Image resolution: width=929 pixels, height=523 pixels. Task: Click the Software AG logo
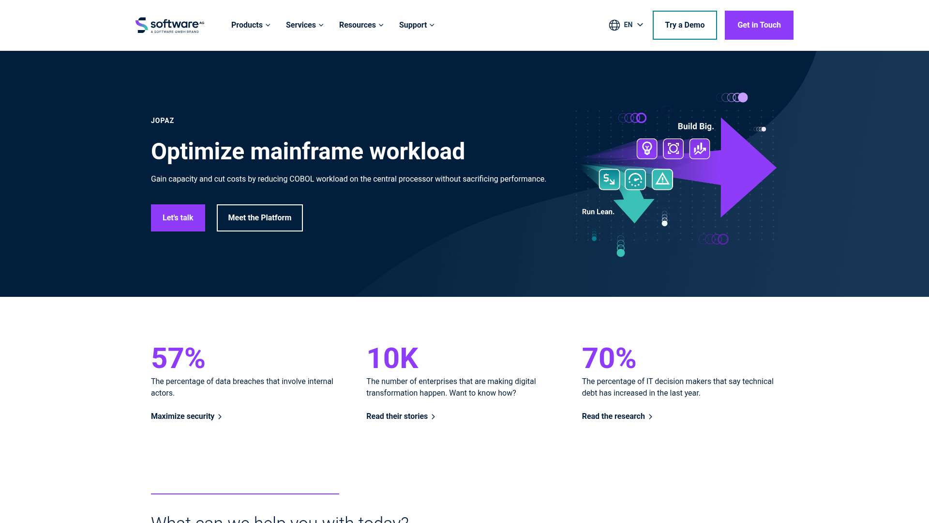click(168, 25)
